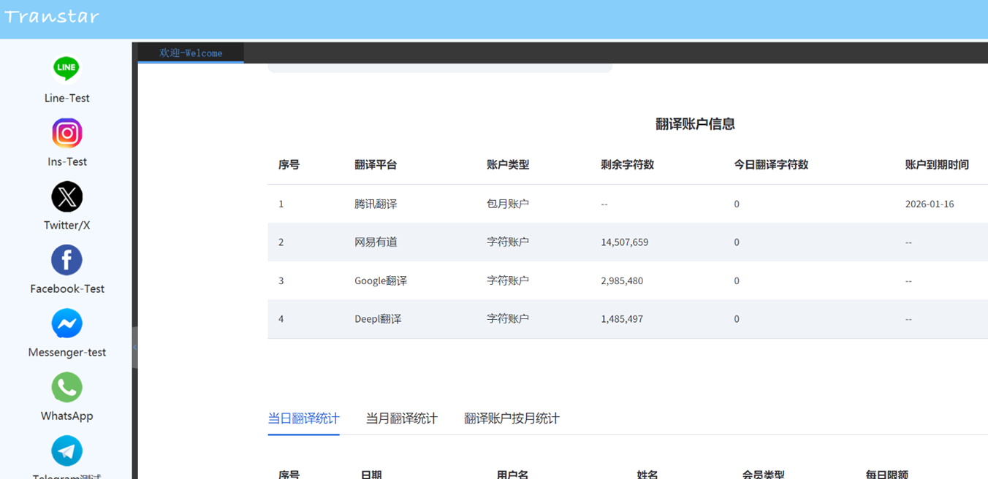Open the Line-Test channel icon
The height and width of the screenshot is (479, 988).
[66, 68]
